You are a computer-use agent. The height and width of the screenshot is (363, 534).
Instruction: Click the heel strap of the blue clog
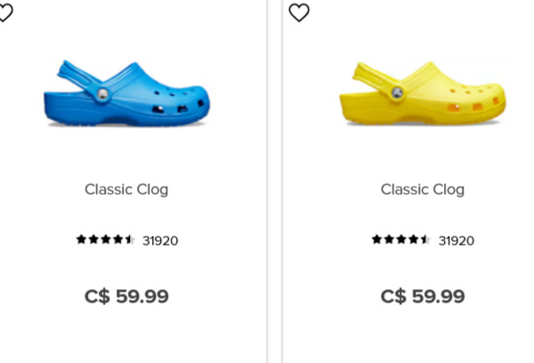tap(78, 76)
